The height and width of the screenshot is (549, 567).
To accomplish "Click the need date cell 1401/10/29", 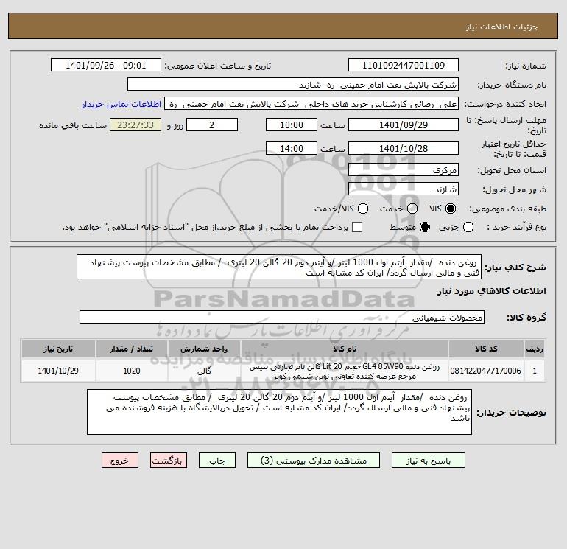I will tap(58, 371).
